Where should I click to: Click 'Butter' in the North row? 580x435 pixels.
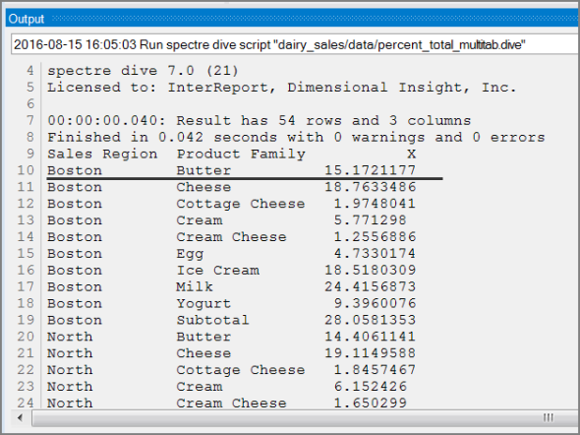tap(203, 337)
